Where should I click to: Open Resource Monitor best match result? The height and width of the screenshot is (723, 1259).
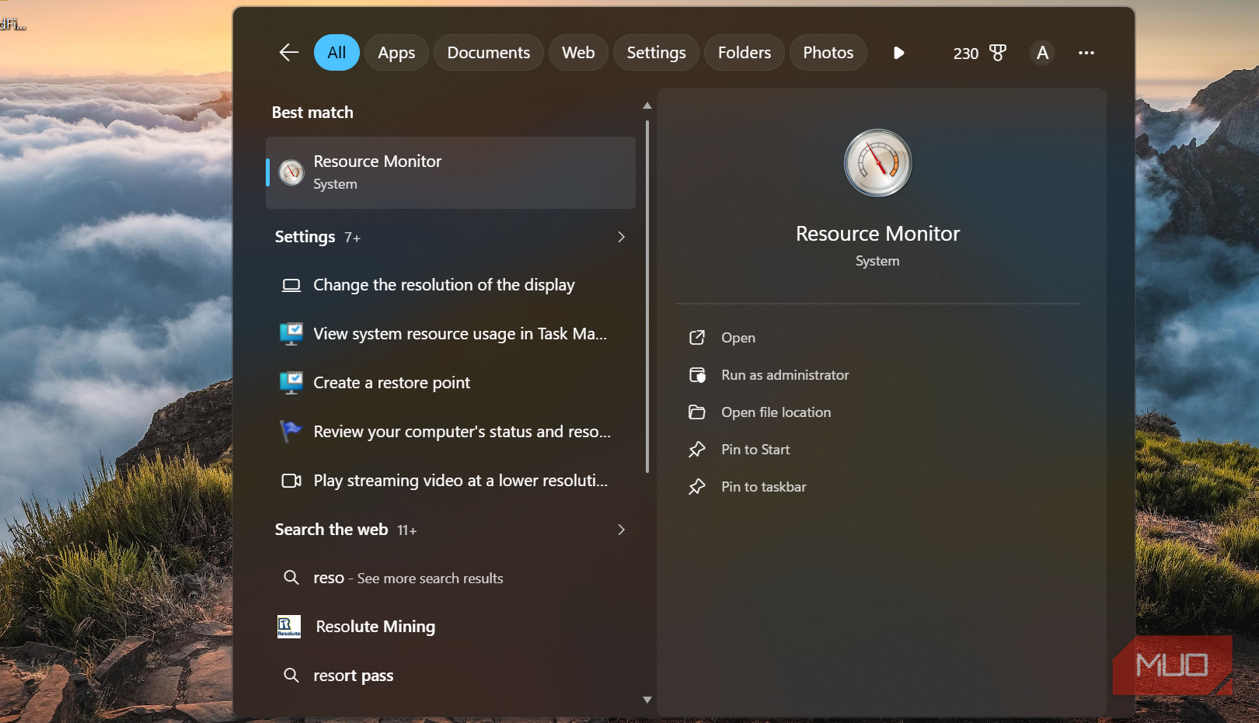(451, 172)
